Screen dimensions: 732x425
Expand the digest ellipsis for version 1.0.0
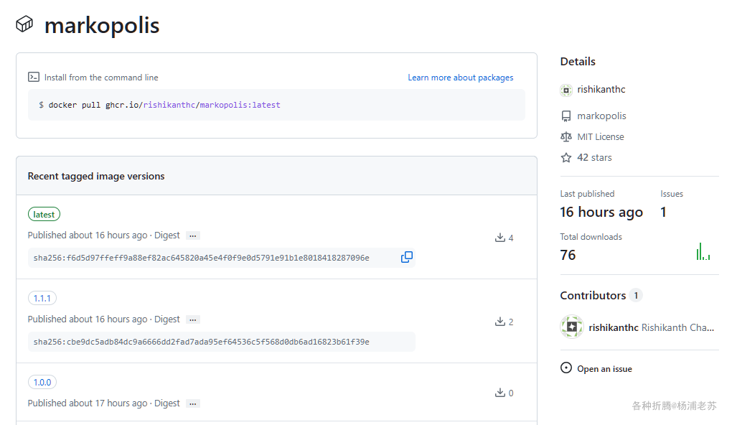pos(192,403)
